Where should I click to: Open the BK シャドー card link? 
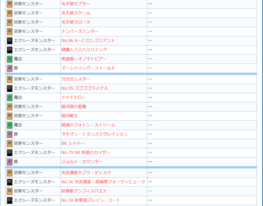click(x=73, y=143)
